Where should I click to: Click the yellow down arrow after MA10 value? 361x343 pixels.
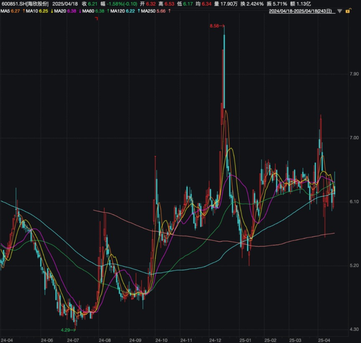coord(51,10)
